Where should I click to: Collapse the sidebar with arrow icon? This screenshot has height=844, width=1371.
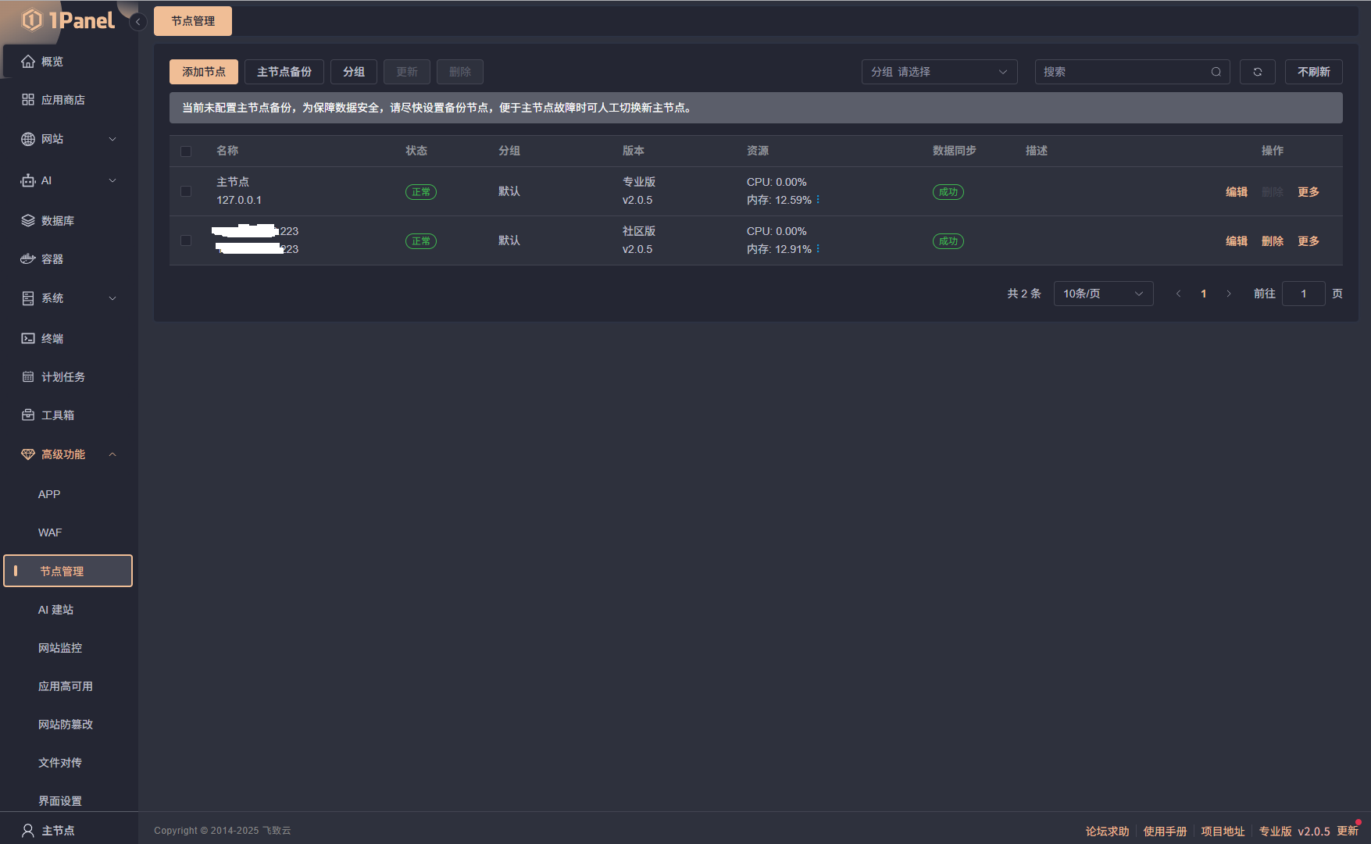(138, 22)
